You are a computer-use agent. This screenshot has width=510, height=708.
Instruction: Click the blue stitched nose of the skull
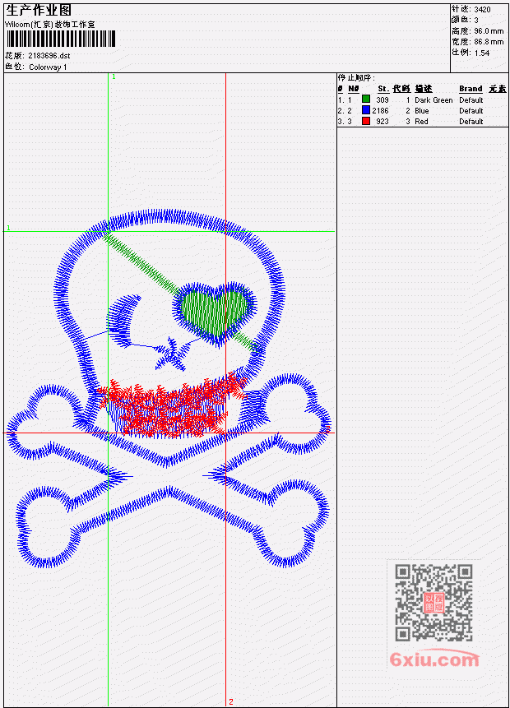pyautogui.click(x=172, y=354)
